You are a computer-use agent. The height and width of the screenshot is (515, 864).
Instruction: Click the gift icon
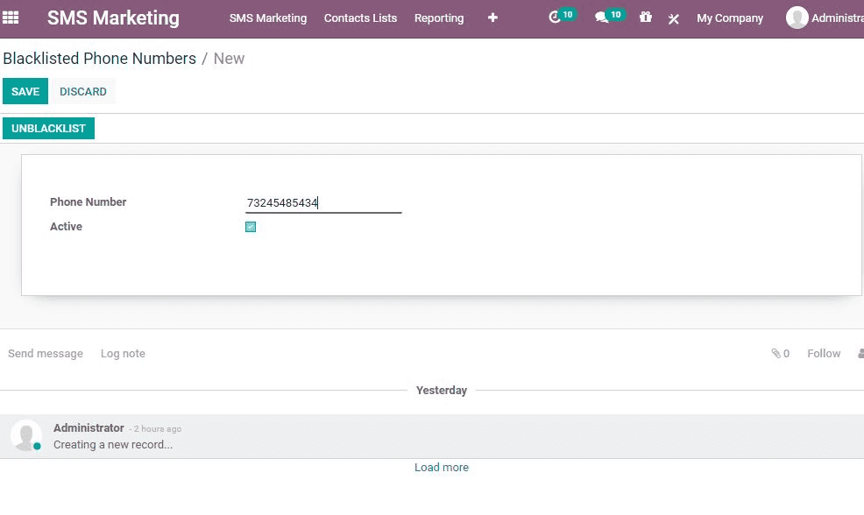pyautogui.click(x=645, y=17)
